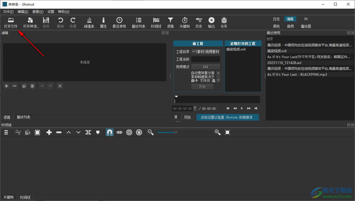Open the File (文件) menu
Screen dimensions: 355x201
tap(8, 12)
